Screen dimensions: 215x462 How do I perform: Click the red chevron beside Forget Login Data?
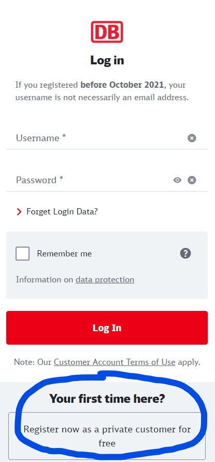coord(19,212)
